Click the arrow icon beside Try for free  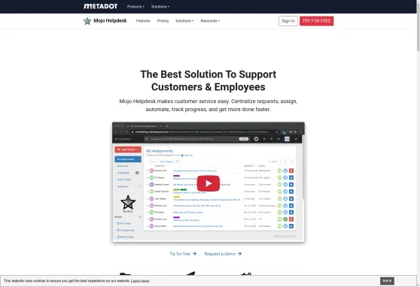point(194,253)
